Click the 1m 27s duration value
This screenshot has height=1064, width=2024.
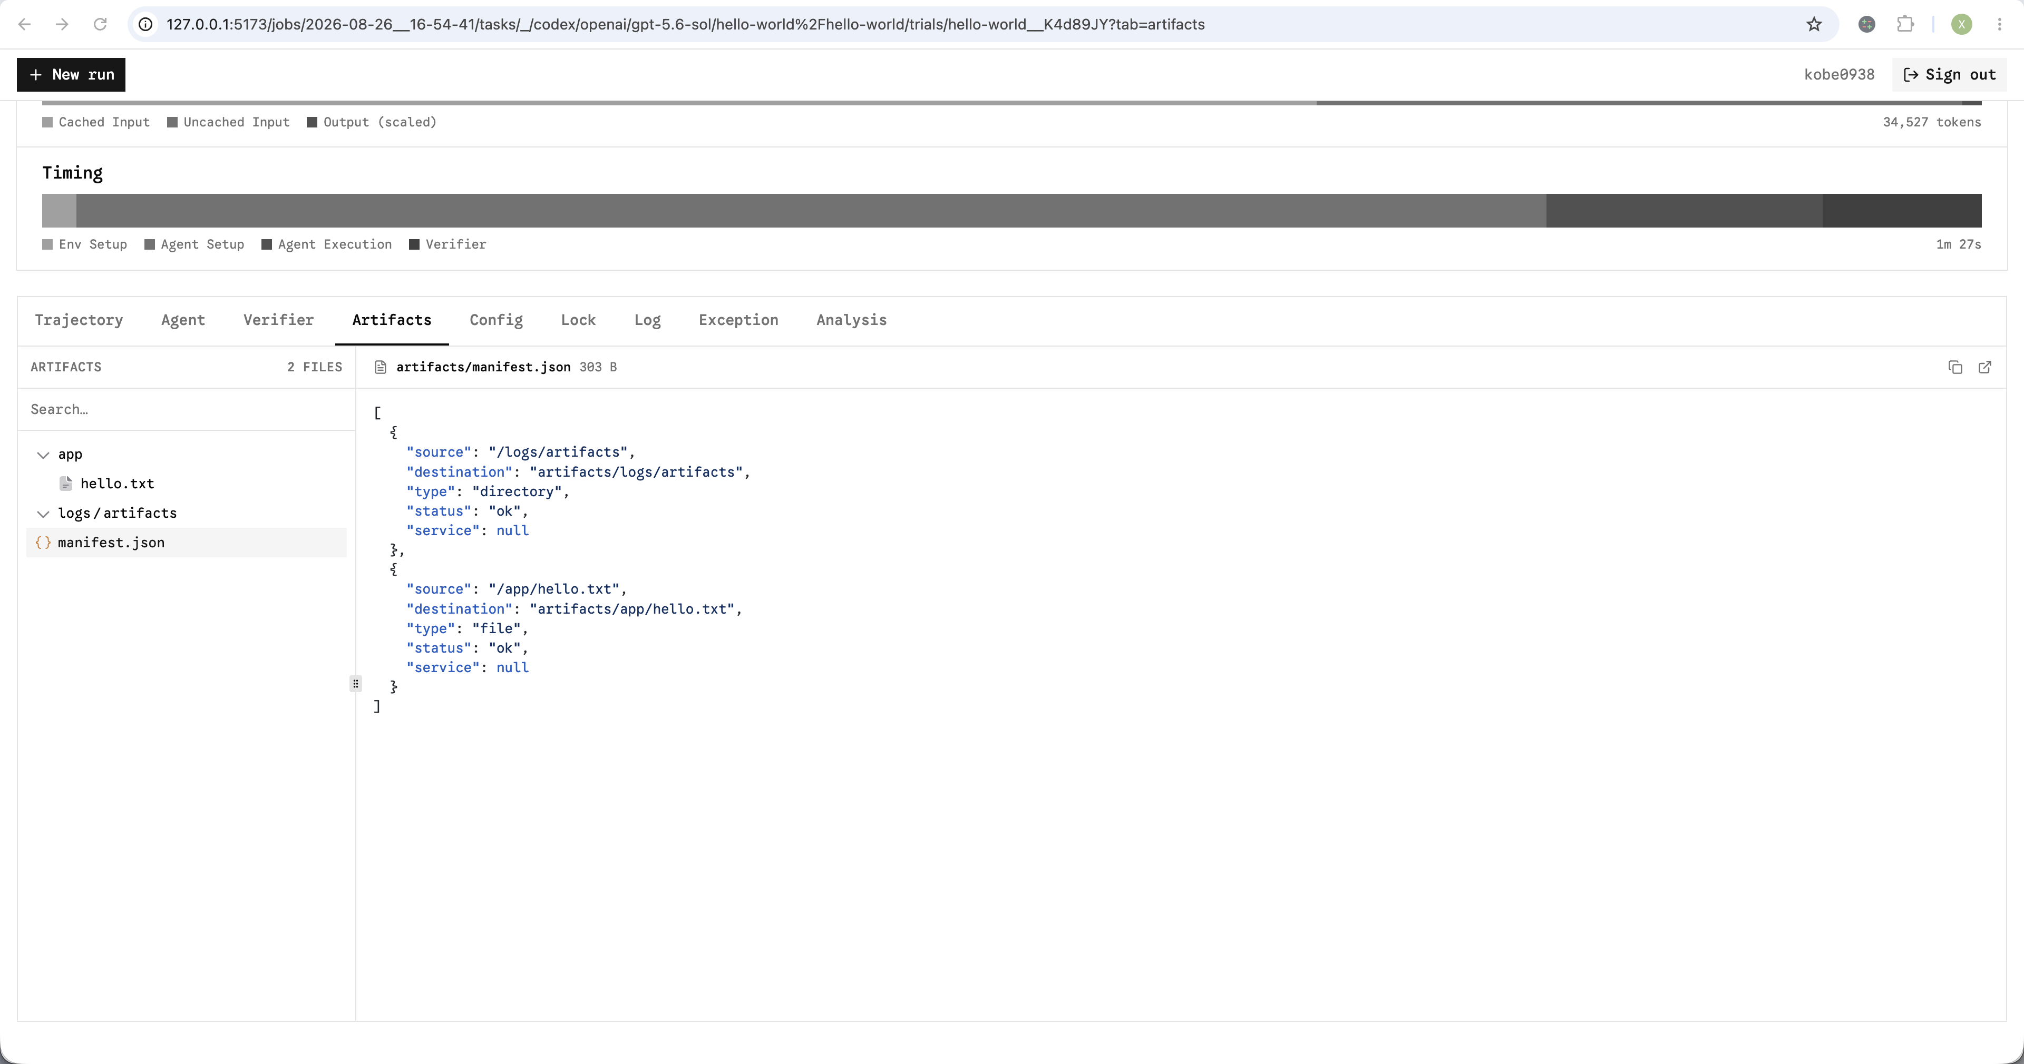(1958, 244)
